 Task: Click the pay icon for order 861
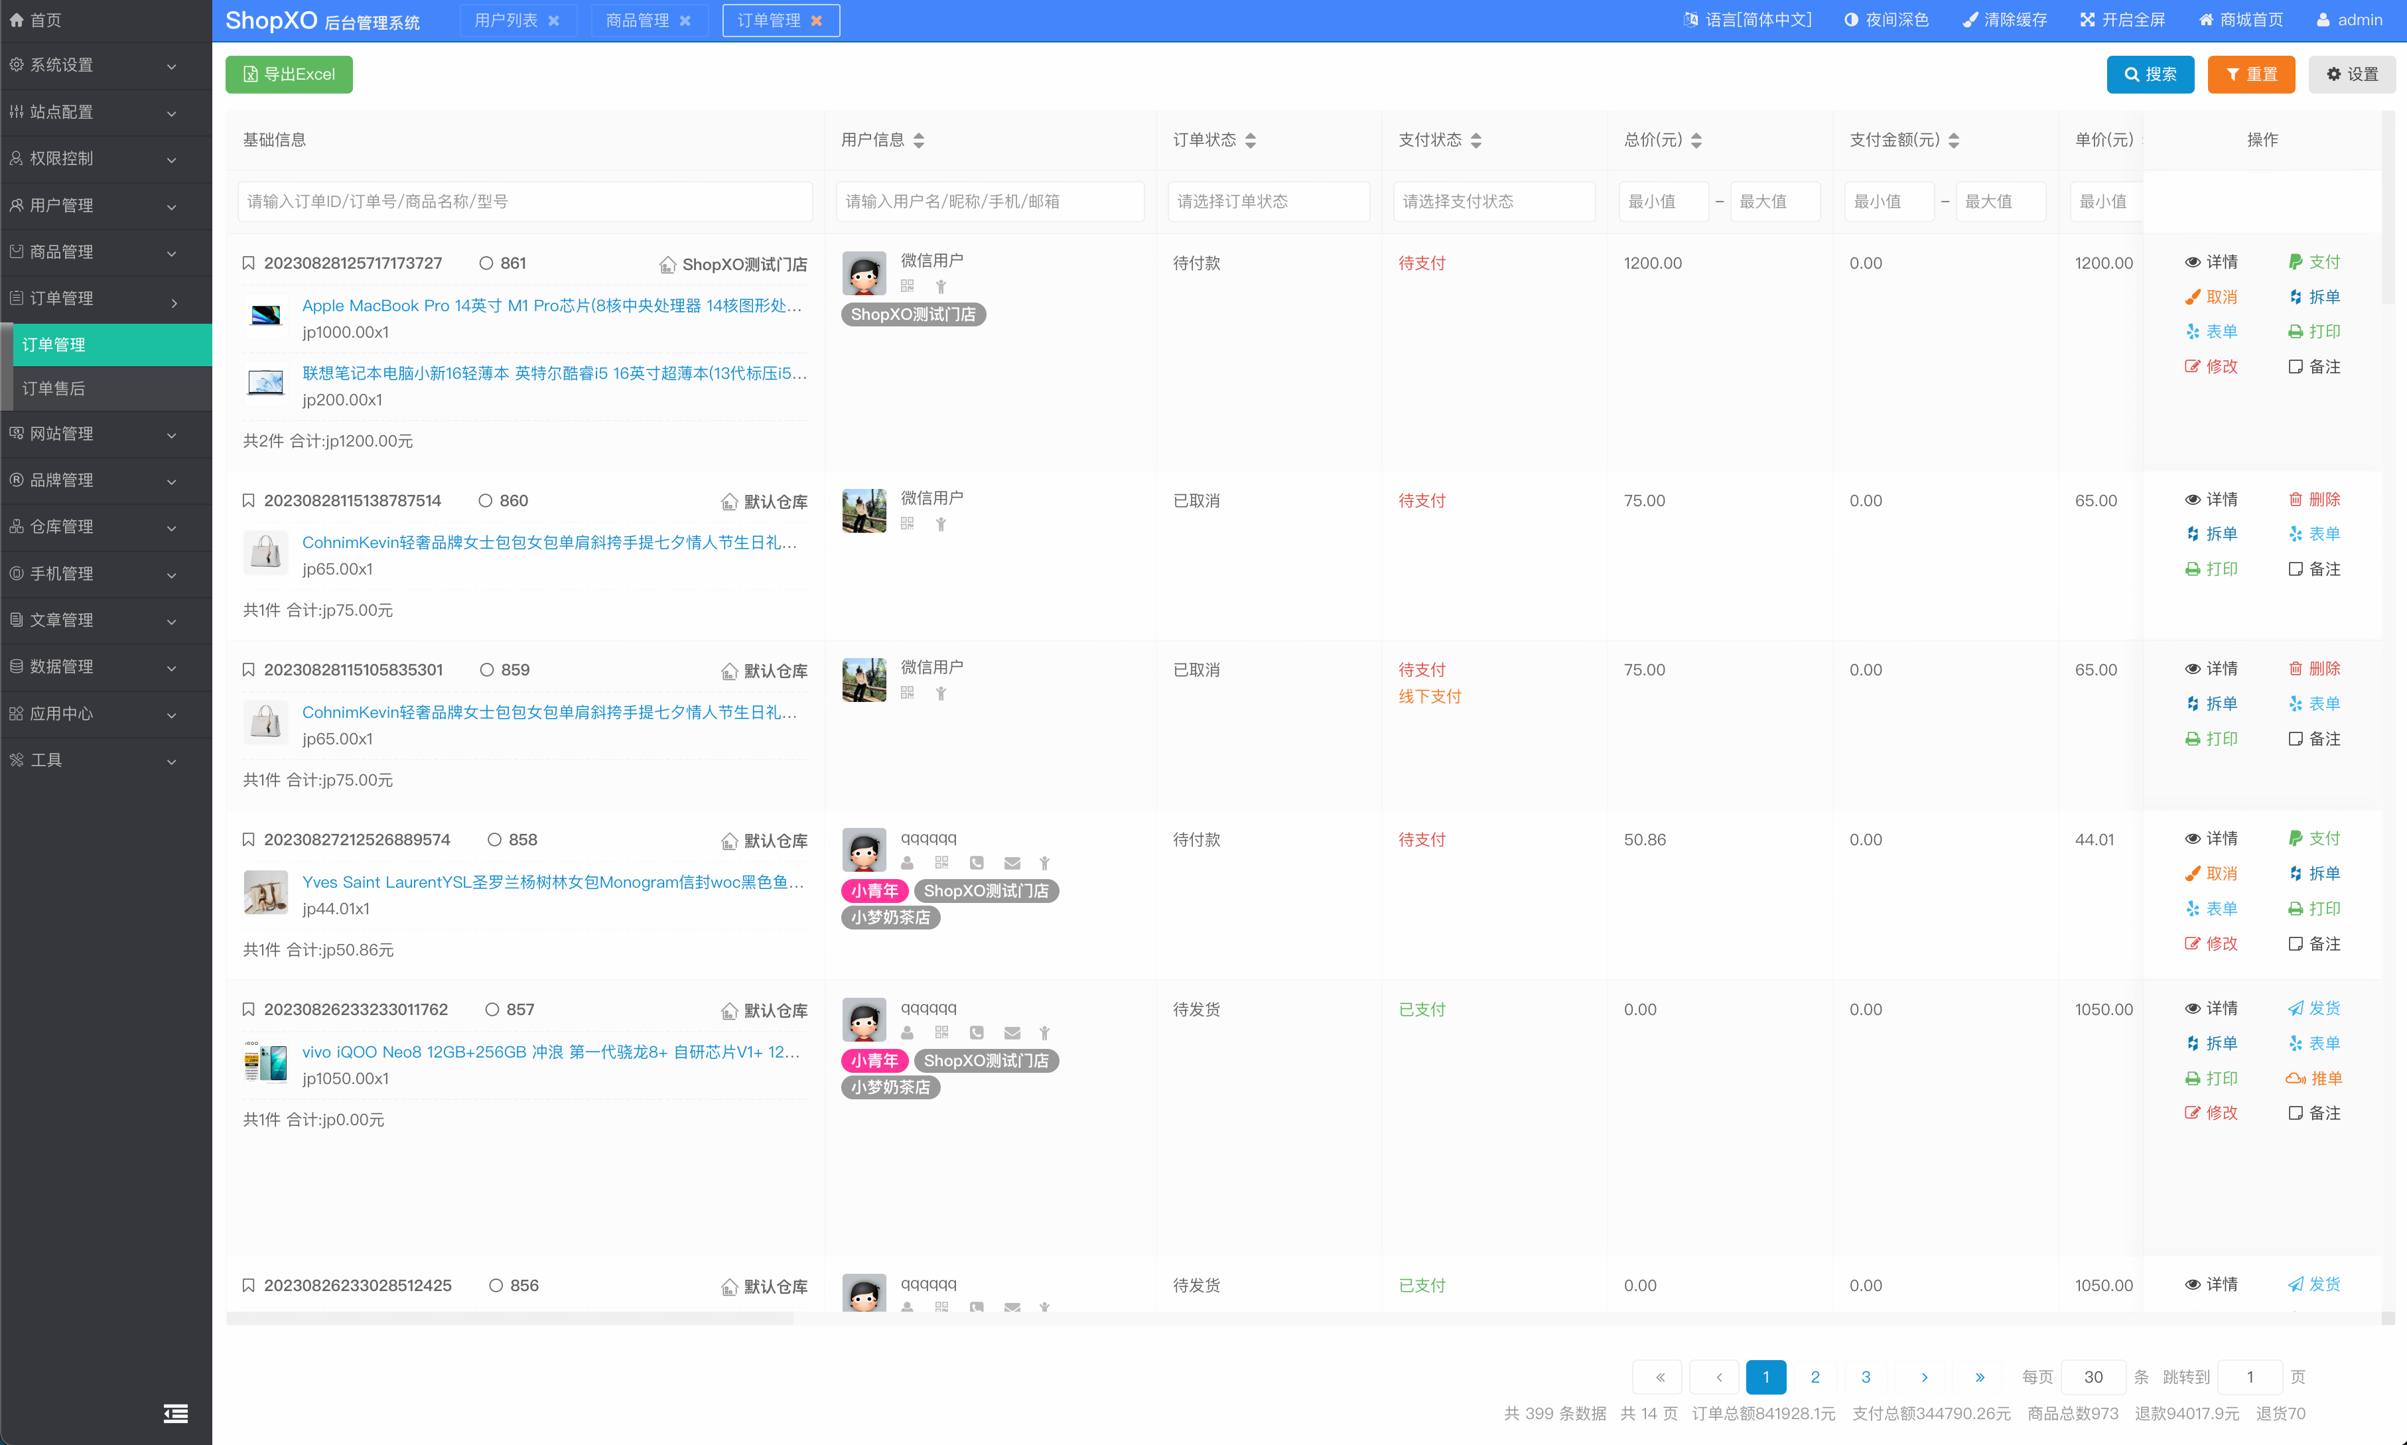coord(2295,262)
